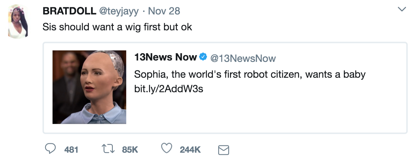The image size is (416, 160).
Task: Click the 13News Now account name
Action: click(x=166, y=57)
